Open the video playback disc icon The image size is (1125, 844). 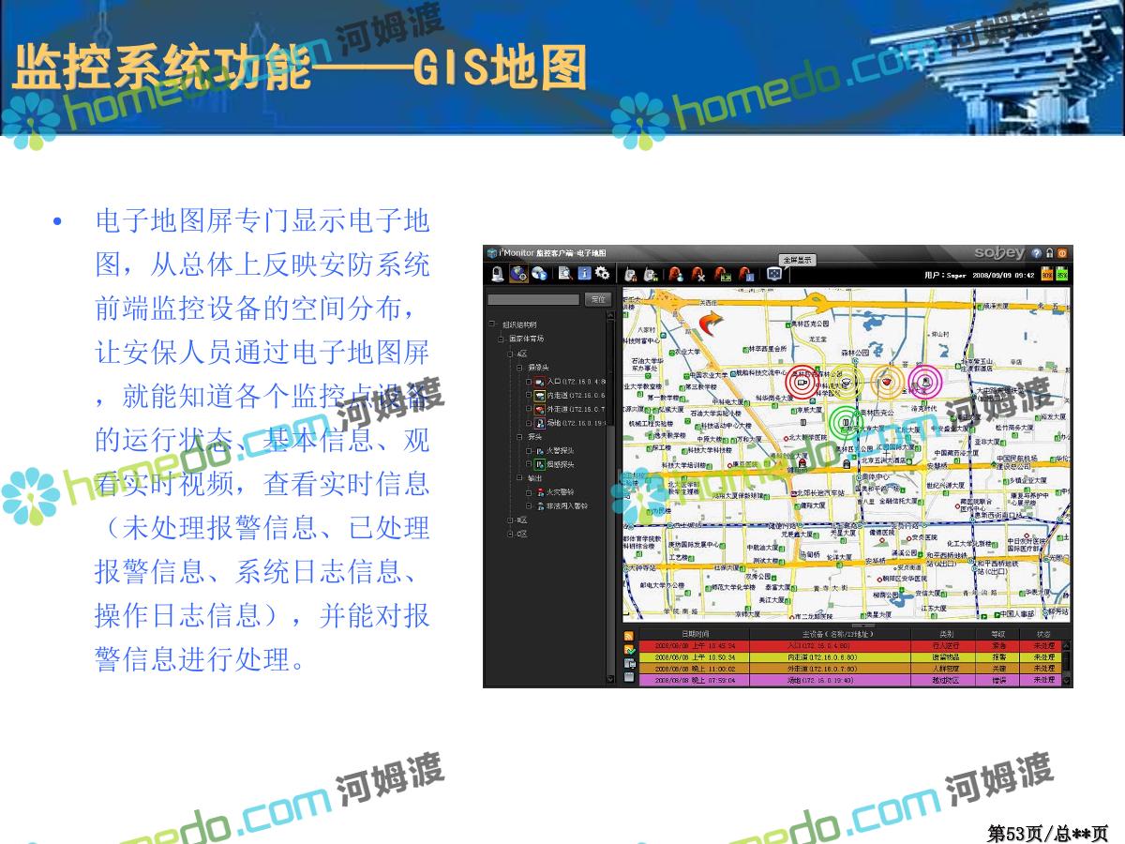click(x=540, y=274)
